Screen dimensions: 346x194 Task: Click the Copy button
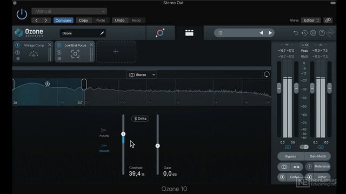click(x=83, y=20)
